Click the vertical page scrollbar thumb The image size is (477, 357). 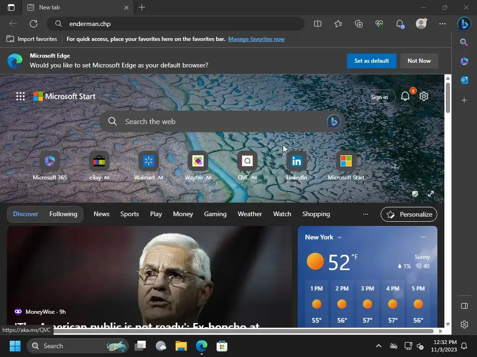click(448, 98)
